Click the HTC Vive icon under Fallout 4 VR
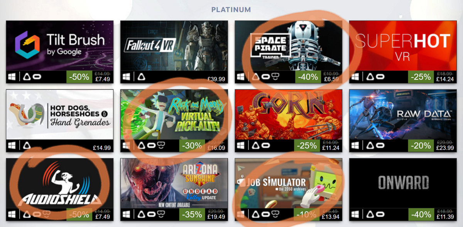463x227 pixels. [x=141, y=77]
